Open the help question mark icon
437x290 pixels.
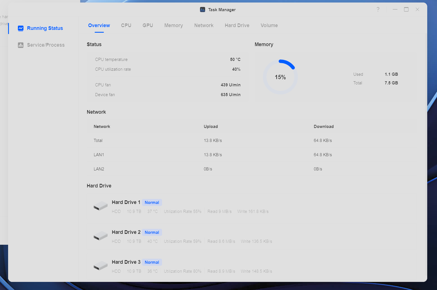click(378, 9)
